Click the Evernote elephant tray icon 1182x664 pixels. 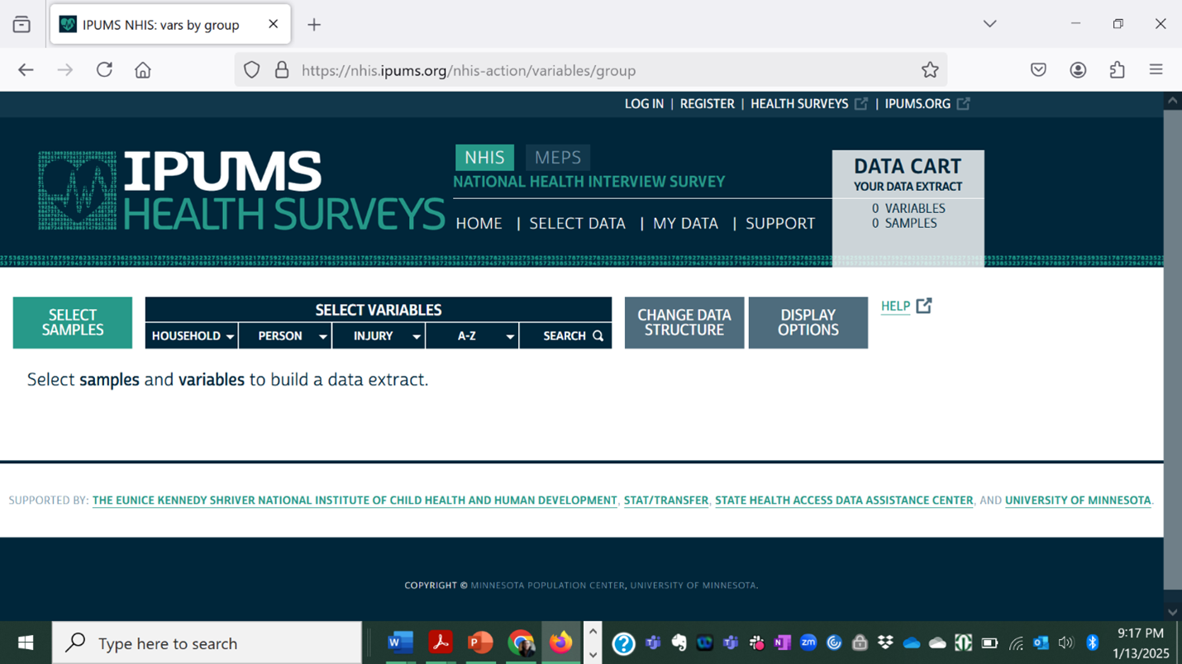coord(679,643)
